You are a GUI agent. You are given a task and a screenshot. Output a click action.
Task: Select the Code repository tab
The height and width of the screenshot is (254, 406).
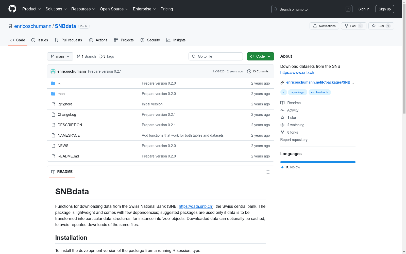click(18, 40)
